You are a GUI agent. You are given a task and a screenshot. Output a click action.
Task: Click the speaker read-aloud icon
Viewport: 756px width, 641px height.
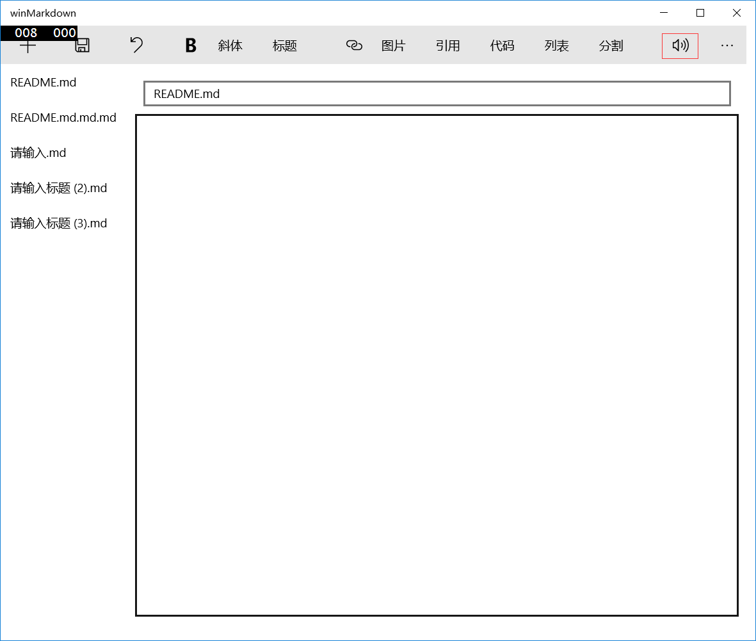point(680,46)
